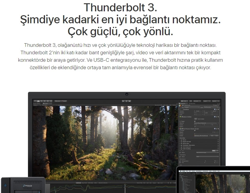Switch to the Hierarchy tab
The width and height of the screenshot is (250, 193).
(192, 104)
